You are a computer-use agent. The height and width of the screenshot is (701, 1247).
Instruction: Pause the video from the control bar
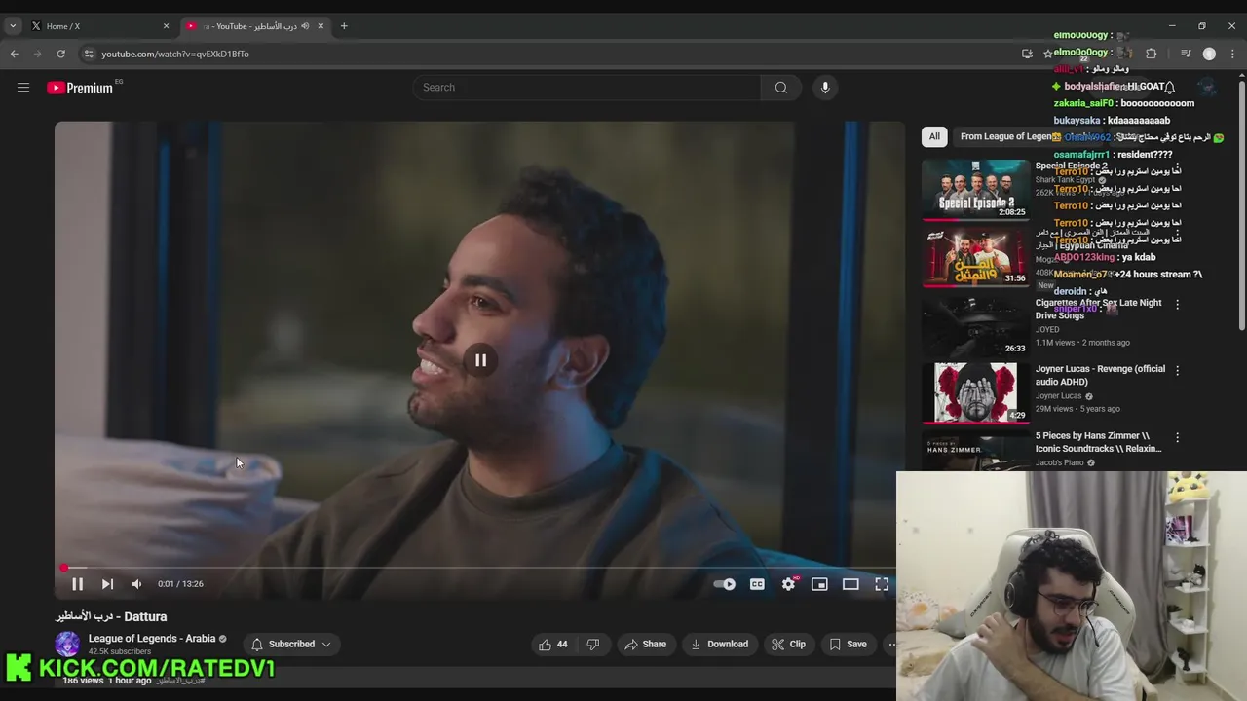click(x=77, y=584)
